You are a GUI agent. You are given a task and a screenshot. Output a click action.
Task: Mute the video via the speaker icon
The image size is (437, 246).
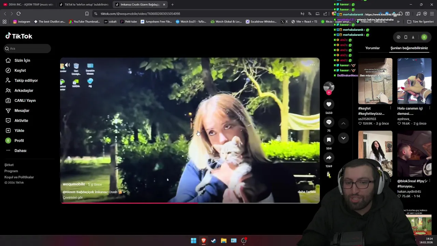tap(68, 65)
